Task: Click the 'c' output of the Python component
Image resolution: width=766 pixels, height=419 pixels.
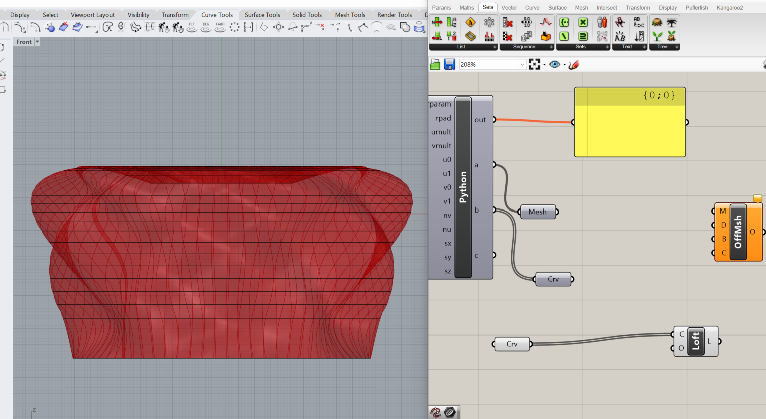Action: click(476, 255)
